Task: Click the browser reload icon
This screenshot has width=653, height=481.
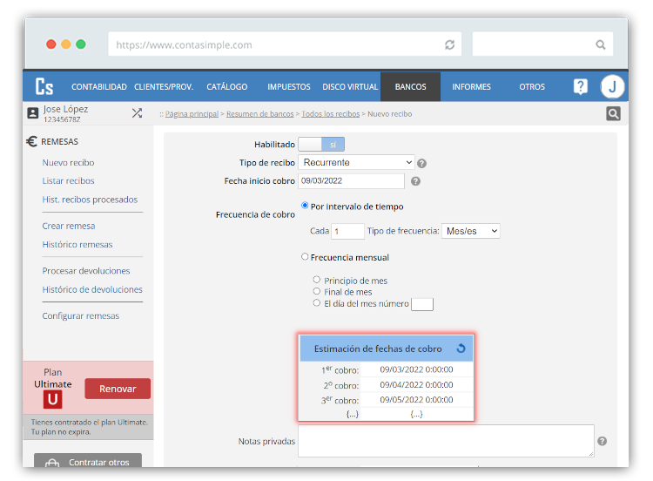Action: [x=449, y=44]
